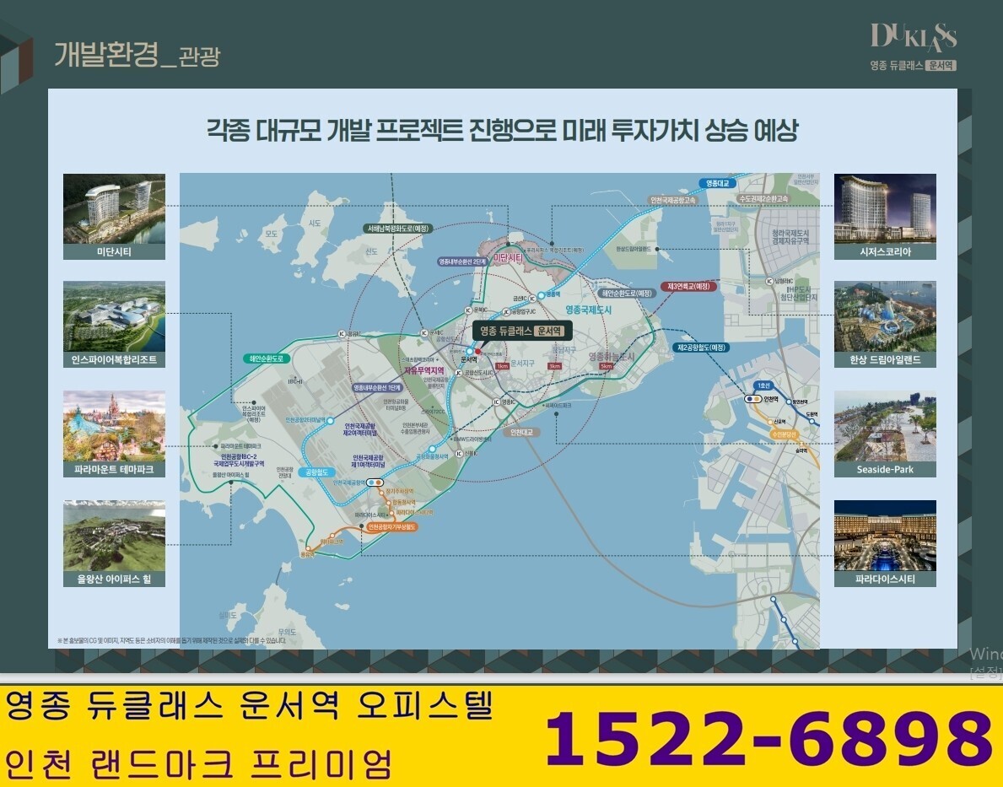Click the 을왕산 아이퍼스 힐 caption label
This screenshot has height=787, width=1003.
[x=114, y=579]
